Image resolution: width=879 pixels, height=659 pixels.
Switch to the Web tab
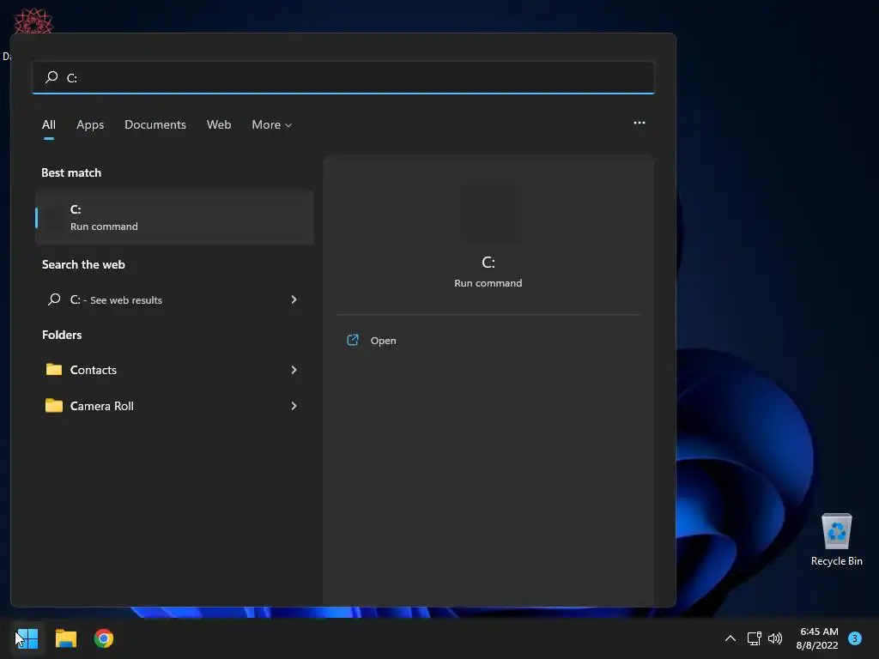[x=219, y=124]
